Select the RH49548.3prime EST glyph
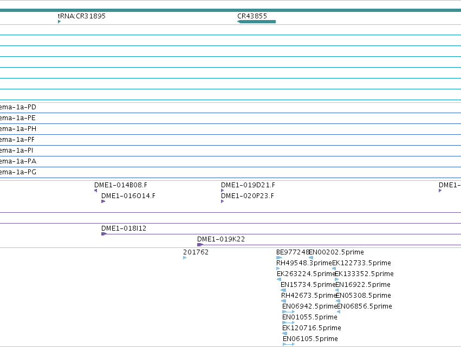The image size is (461, 347). pos(278,269)
